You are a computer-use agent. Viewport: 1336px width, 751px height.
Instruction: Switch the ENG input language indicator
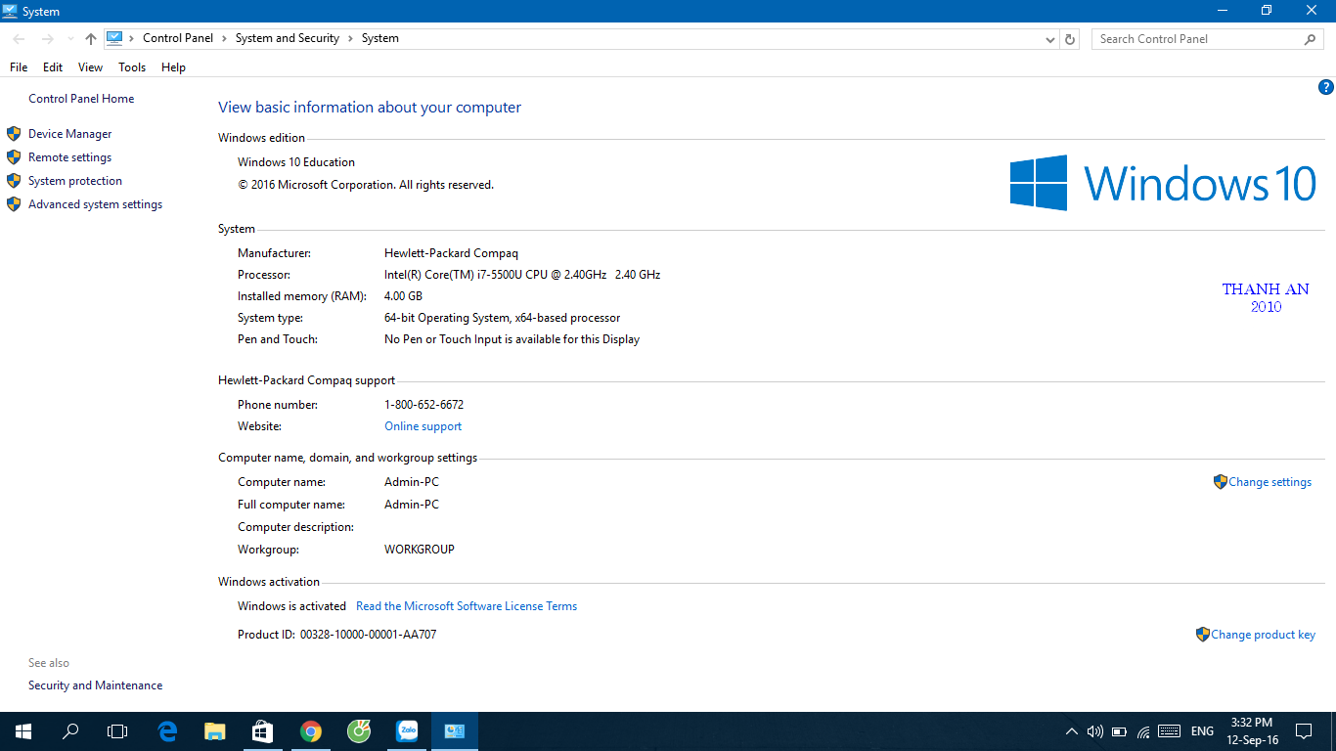1202,731
